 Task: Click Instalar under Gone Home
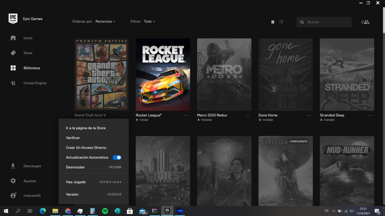[266, 120]
